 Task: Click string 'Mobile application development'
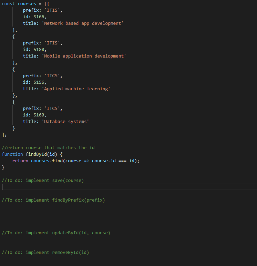84,56
